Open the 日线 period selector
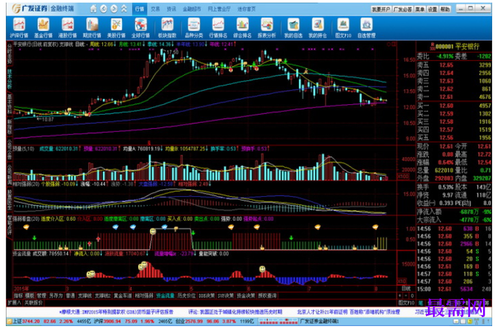 406,289
